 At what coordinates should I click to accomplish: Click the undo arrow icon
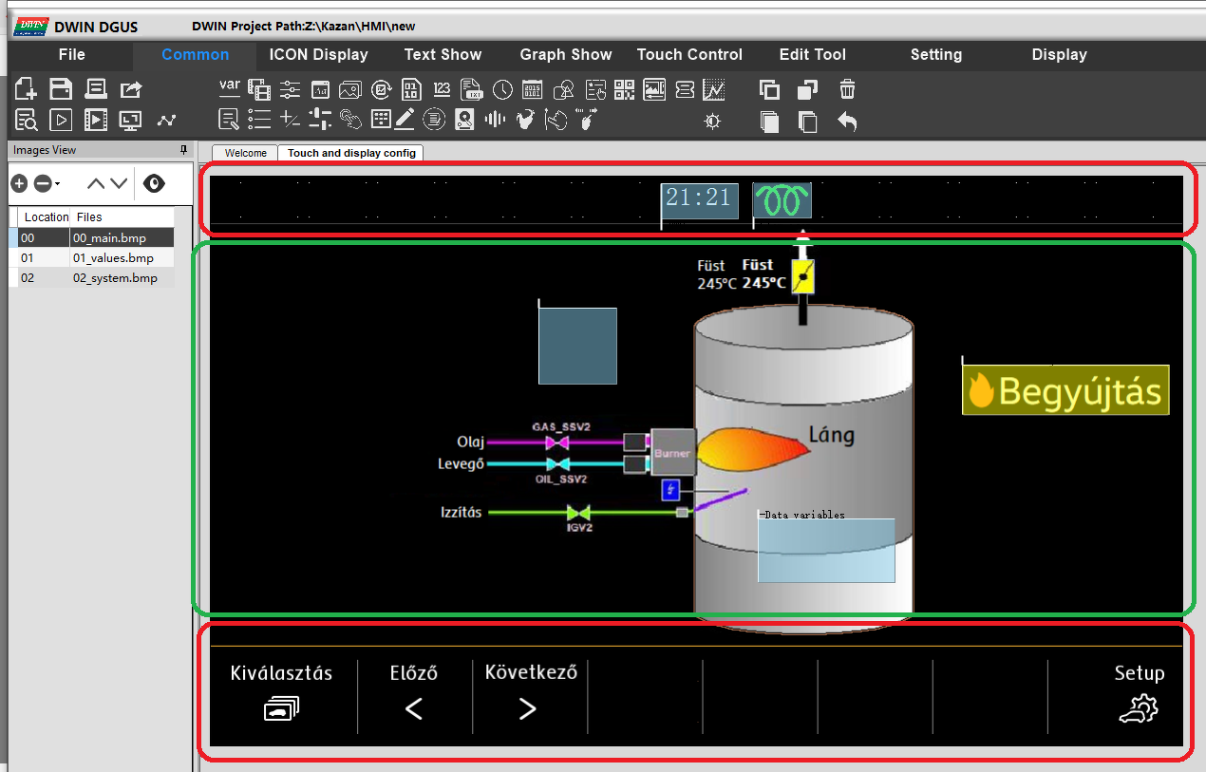click(x=847, y=121)
